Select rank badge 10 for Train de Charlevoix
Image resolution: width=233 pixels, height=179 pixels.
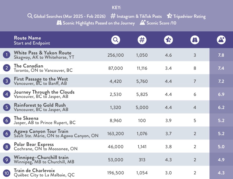(6, 173)
